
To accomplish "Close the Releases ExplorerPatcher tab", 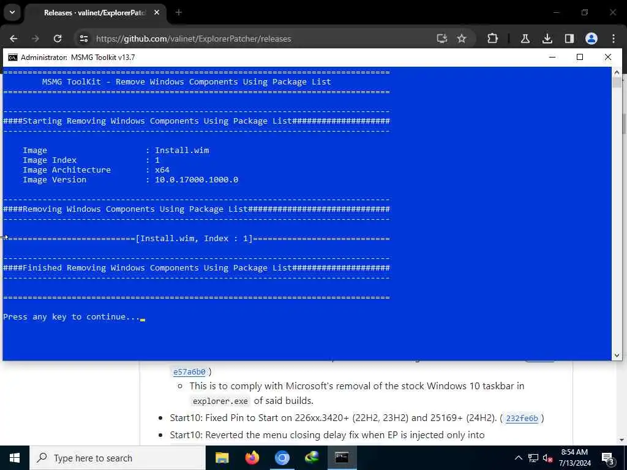I will click(157, 12).
